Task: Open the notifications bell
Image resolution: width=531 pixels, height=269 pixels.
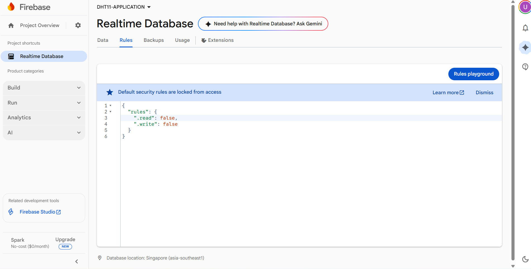Action: point(525,28)
